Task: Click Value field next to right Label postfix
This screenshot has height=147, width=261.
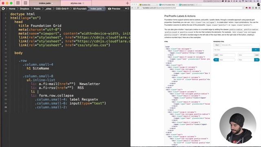Action: pos(246,55)
